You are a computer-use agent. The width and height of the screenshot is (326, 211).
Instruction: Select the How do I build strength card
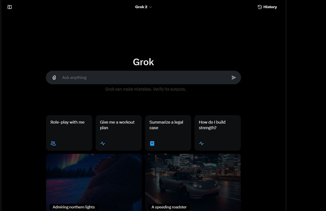(218, 133)
